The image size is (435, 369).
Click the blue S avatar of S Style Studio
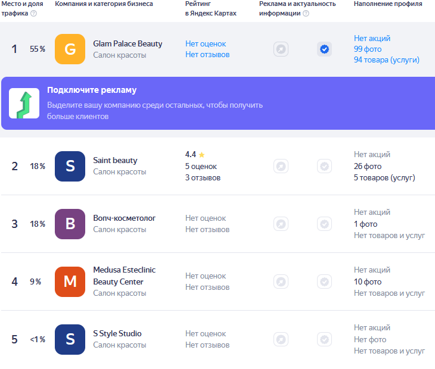70,339
